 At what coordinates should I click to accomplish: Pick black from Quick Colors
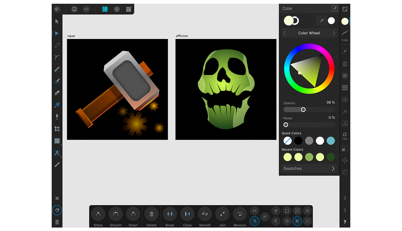pos(298,141)
